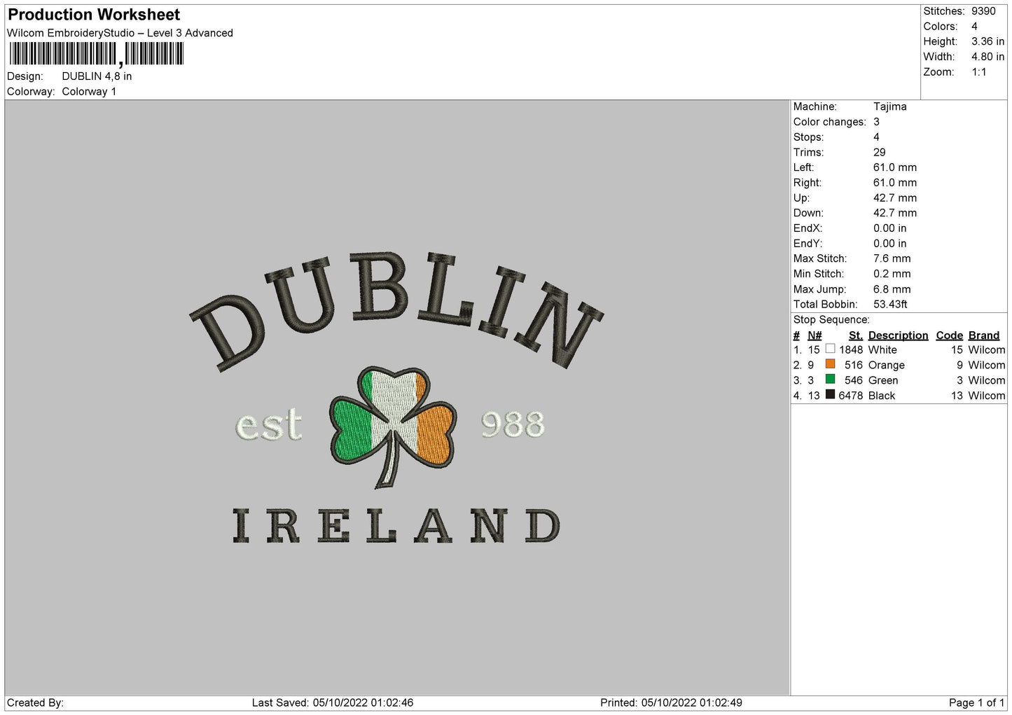Click the orange thread color swatch

tap(830, 364)
